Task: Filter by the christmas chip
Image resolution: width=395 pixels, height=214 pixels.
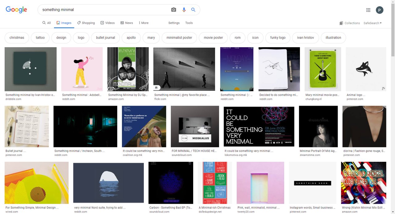Action: pyautogui.click(x=17, y=38)
